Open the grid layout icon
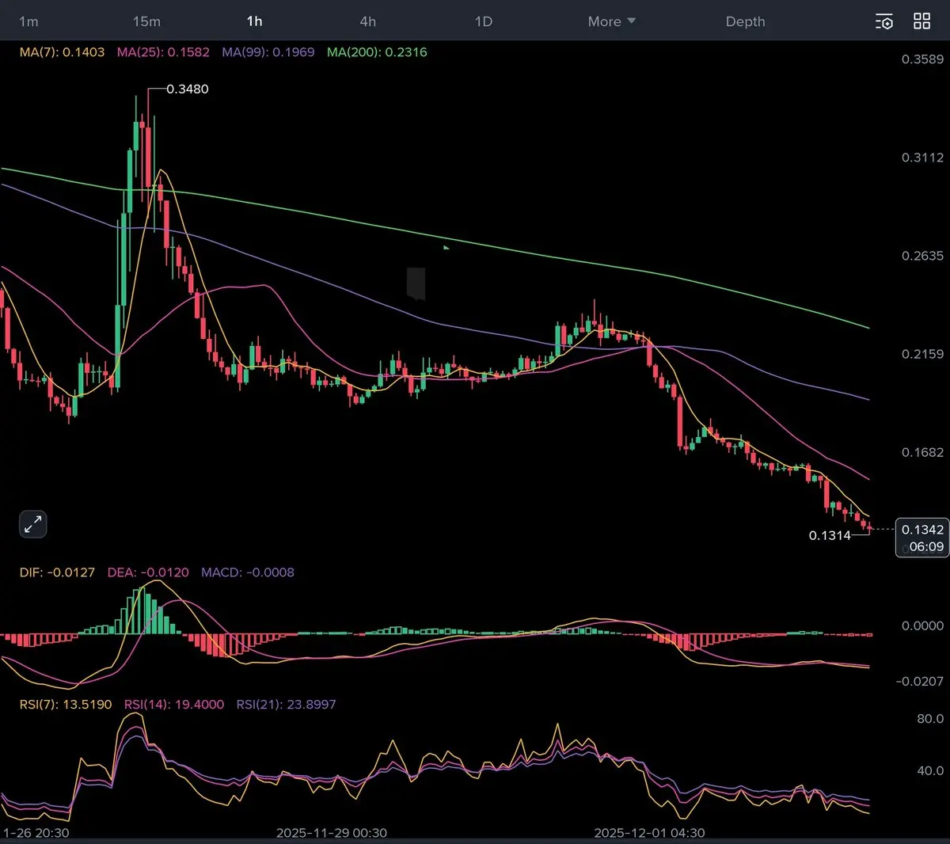Screen dimensions: 950x844 (922, 21)
